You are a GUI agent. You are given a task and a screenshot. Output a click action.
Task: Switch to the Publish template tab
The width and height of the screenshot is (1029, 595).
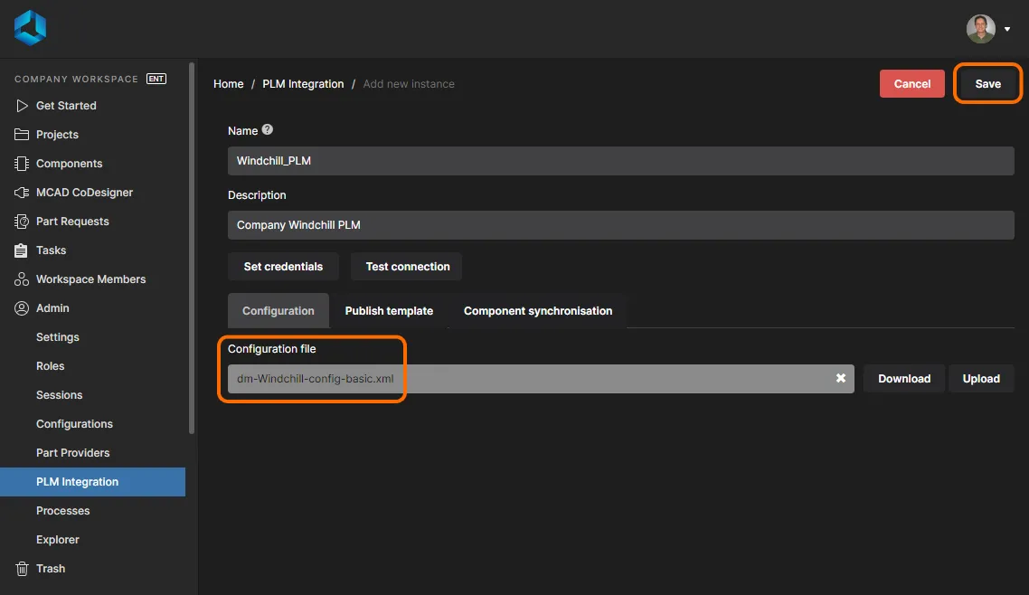click(x=389, y=311)
